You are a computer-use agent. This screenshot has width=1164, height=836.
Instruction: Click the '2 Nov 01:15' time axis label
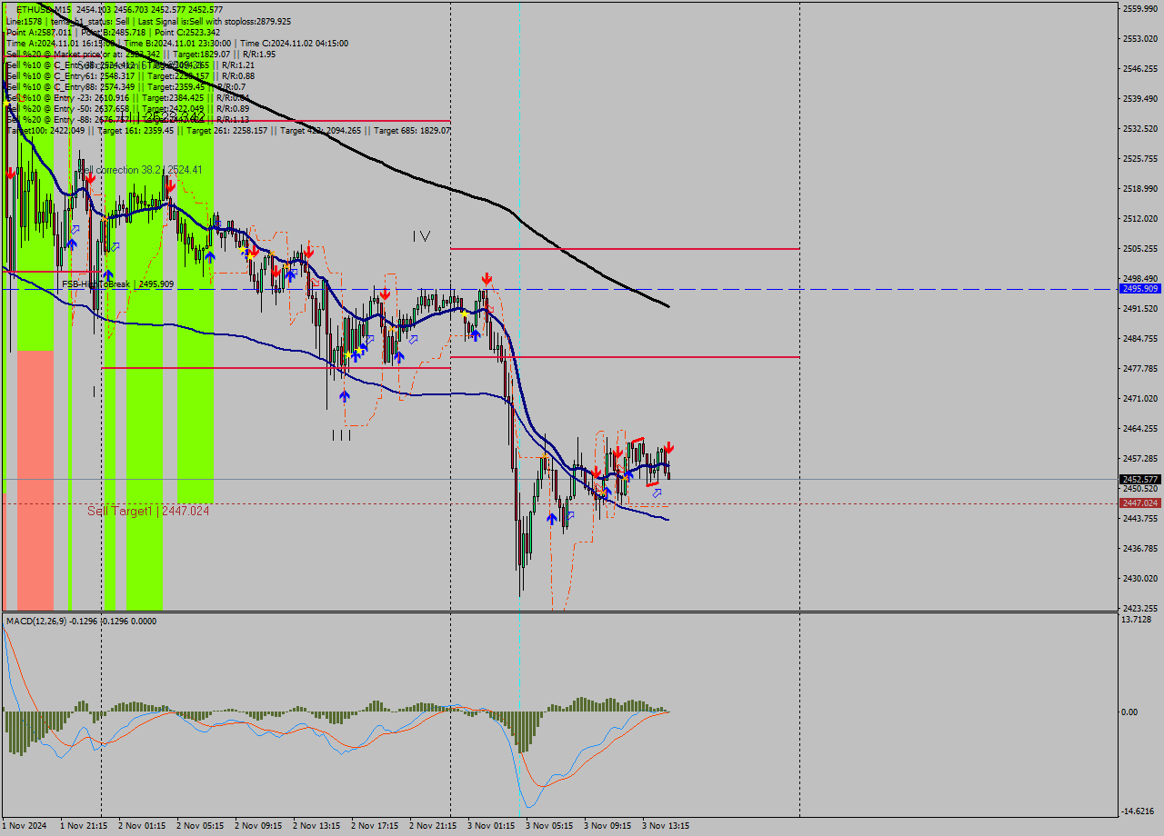142,826
